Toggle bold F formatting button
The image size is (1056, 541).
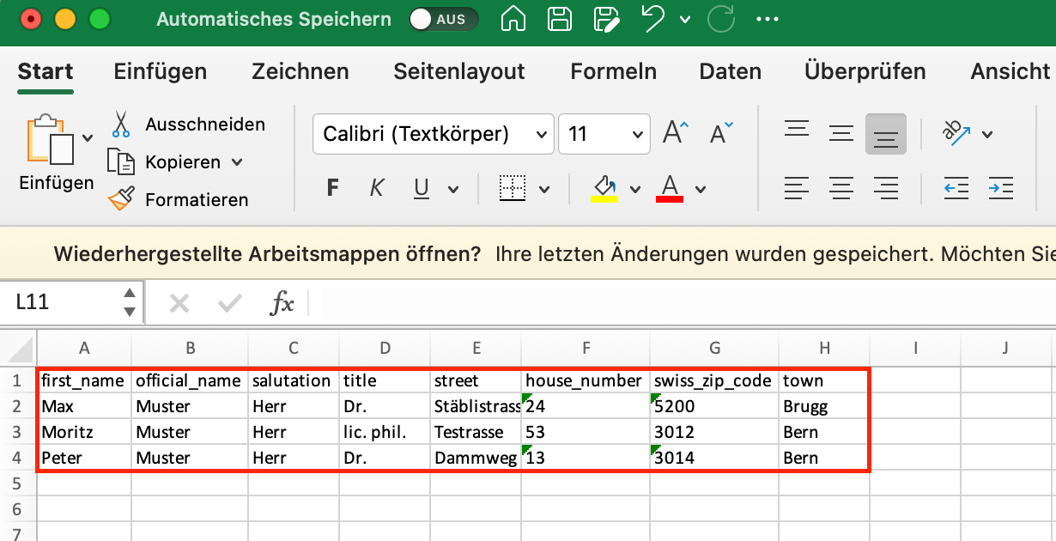point(333,188)
